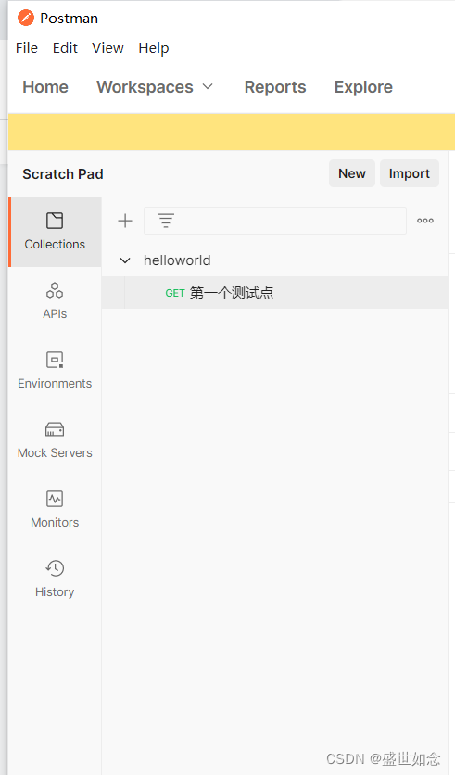Open the Mock Servers sidebar tab
This screenshot has width=455, height=775.
55,440
